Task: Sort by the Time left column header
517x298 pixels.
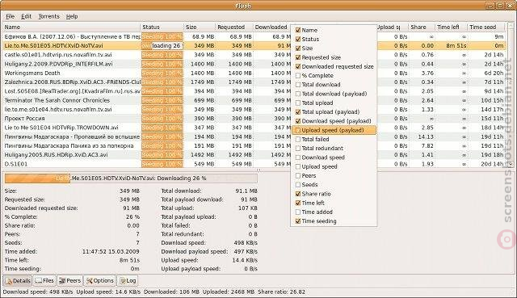Action: click(x=451, y=27)
